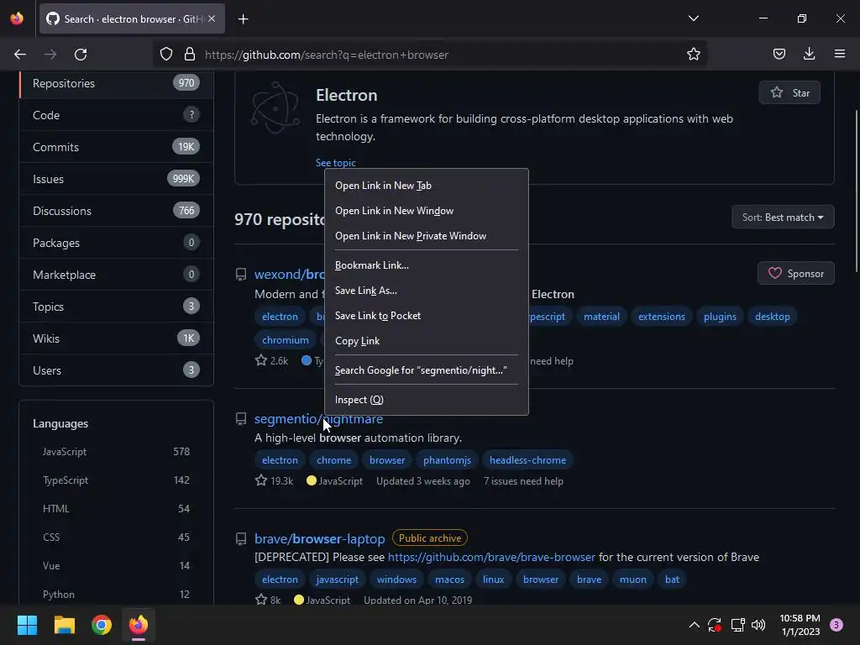Launch Google Chrome from the taskbar
860x645 pixels.
102,625
